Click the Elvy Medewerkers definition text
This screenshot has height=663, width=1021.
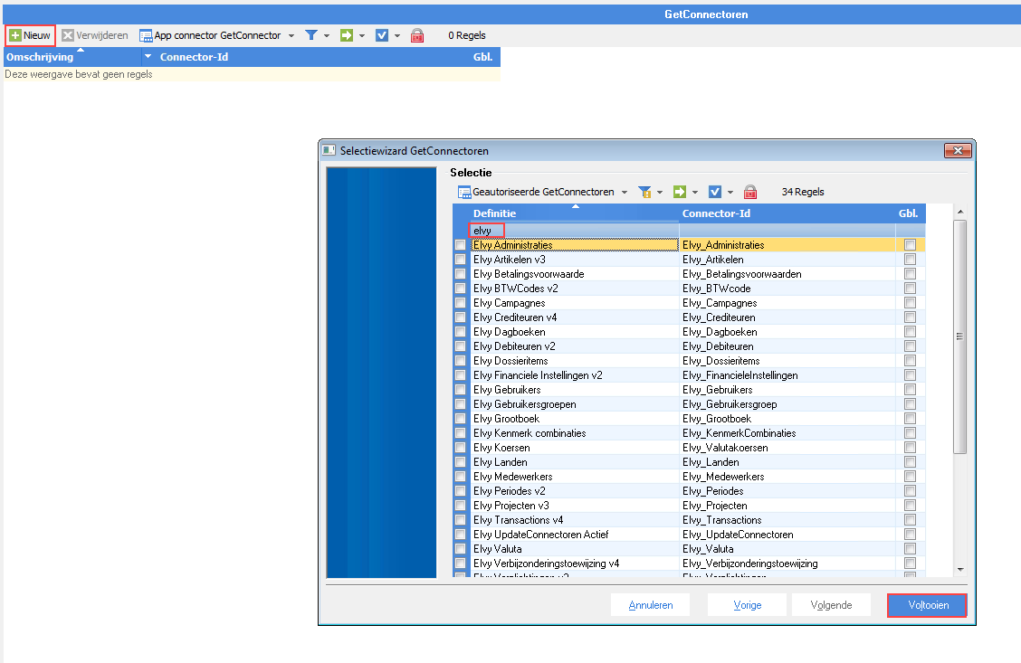512,477
